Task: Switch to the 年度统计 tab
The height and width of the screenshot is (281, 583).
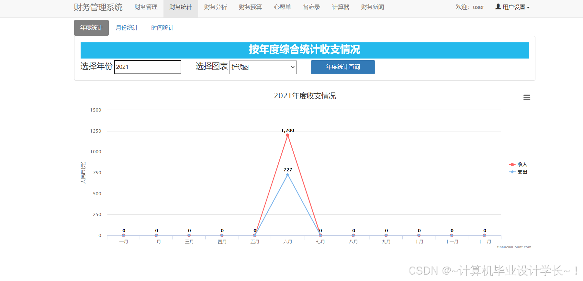Action: pos(91,28)
